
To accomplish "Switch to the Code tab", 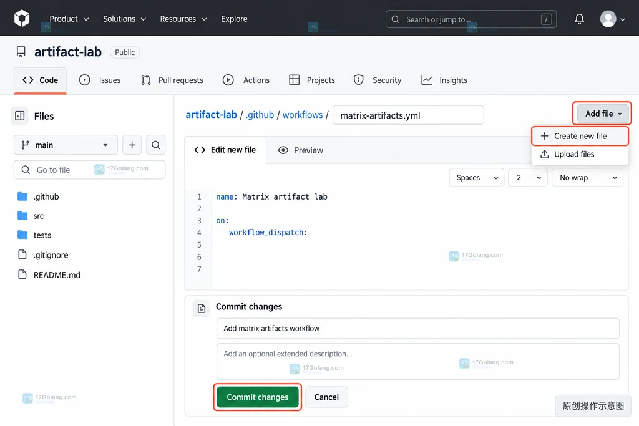I will click(41, 80).
